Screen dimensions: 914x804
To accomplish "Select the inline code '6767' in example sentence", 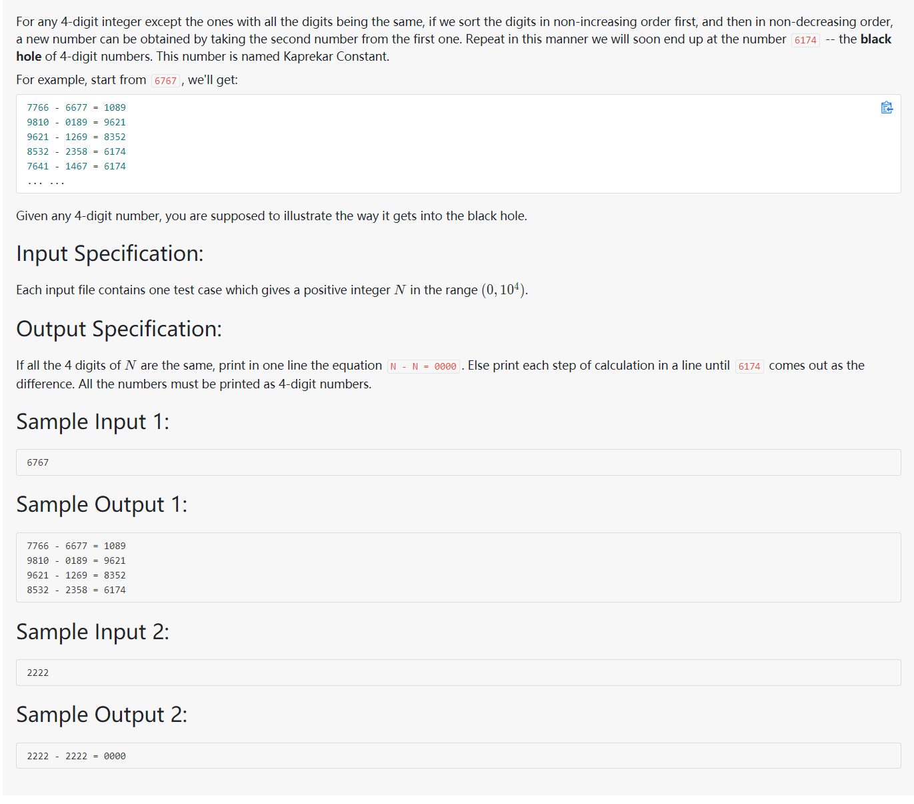I will pyautogui.click(x=165, y=81).
